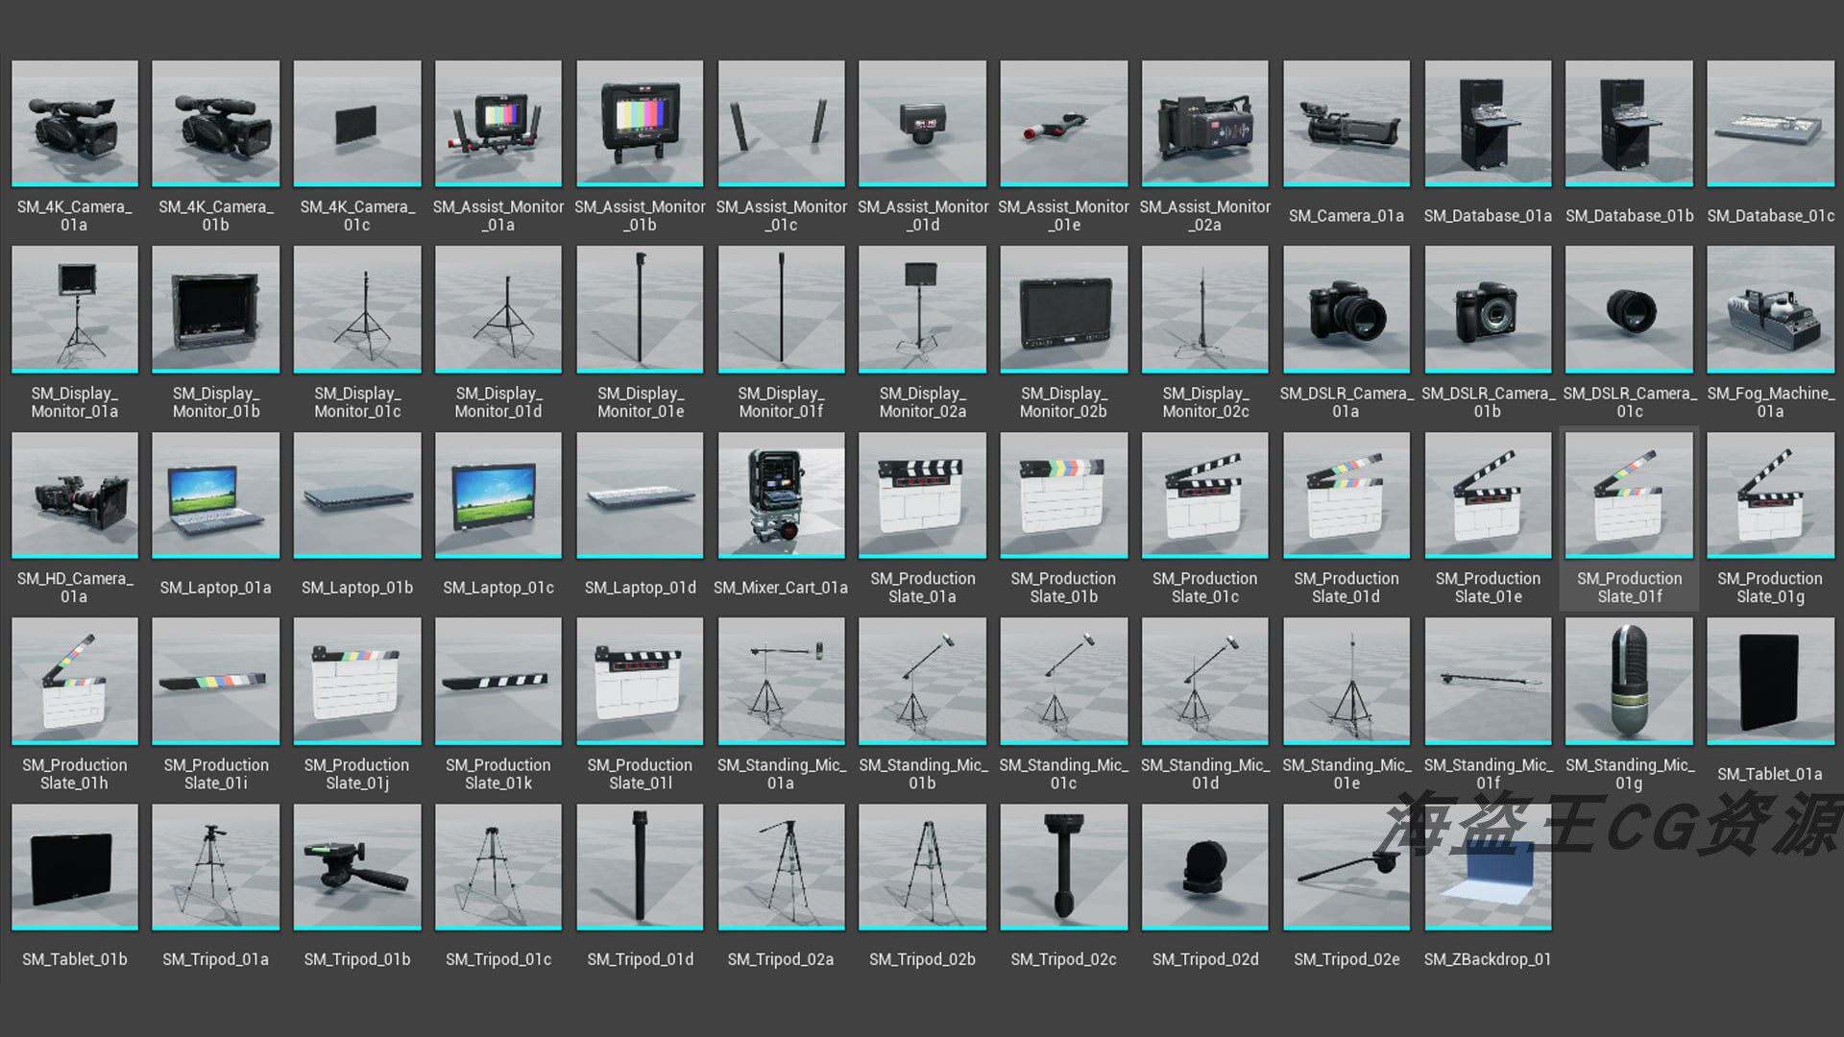
Task: Select the SM_Production_Slate_01a clapperboard
Action: coord(922,495)
